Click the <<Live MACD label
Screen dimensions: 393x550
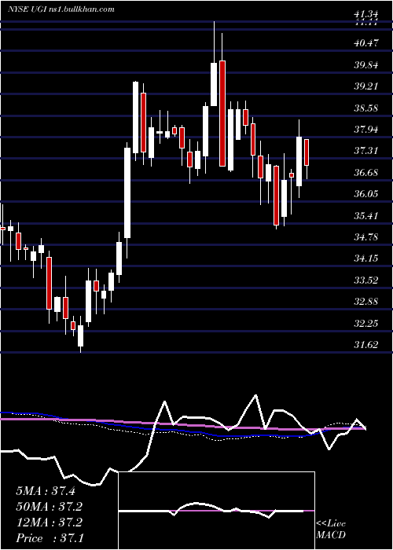click(331, 529)
